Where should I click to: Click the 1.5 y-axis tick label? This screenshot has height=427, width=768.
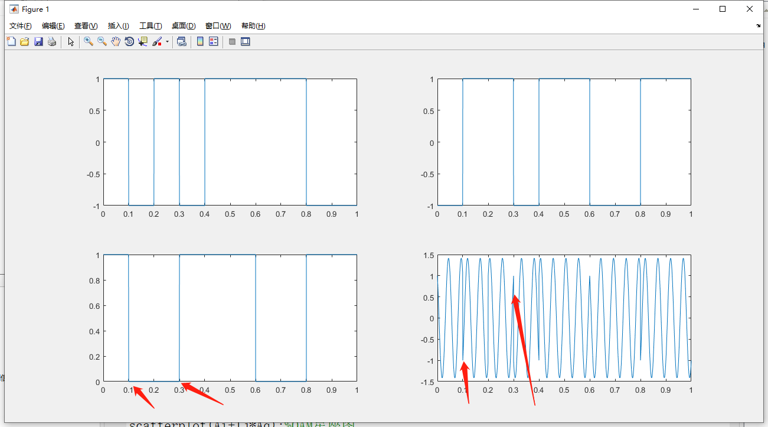point(429,255)
